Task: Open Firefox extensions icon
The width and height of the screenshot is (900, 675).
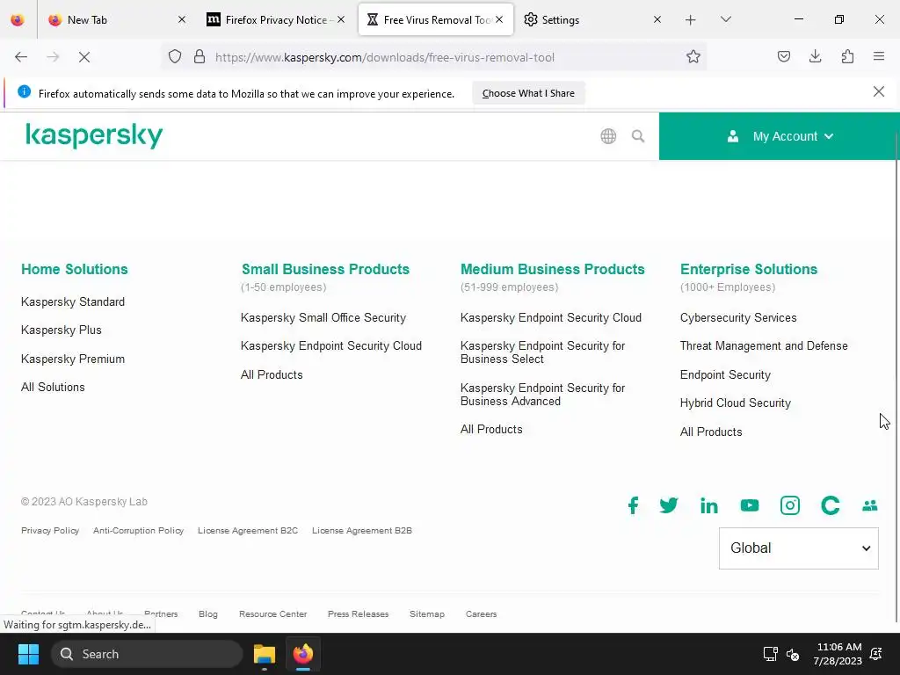Action: (847, 57)
